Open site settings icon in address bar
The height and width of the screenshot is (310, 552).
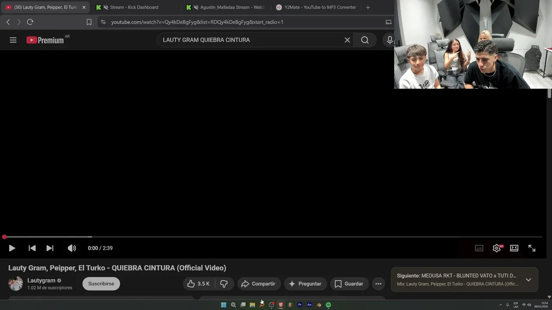(103, 22)
